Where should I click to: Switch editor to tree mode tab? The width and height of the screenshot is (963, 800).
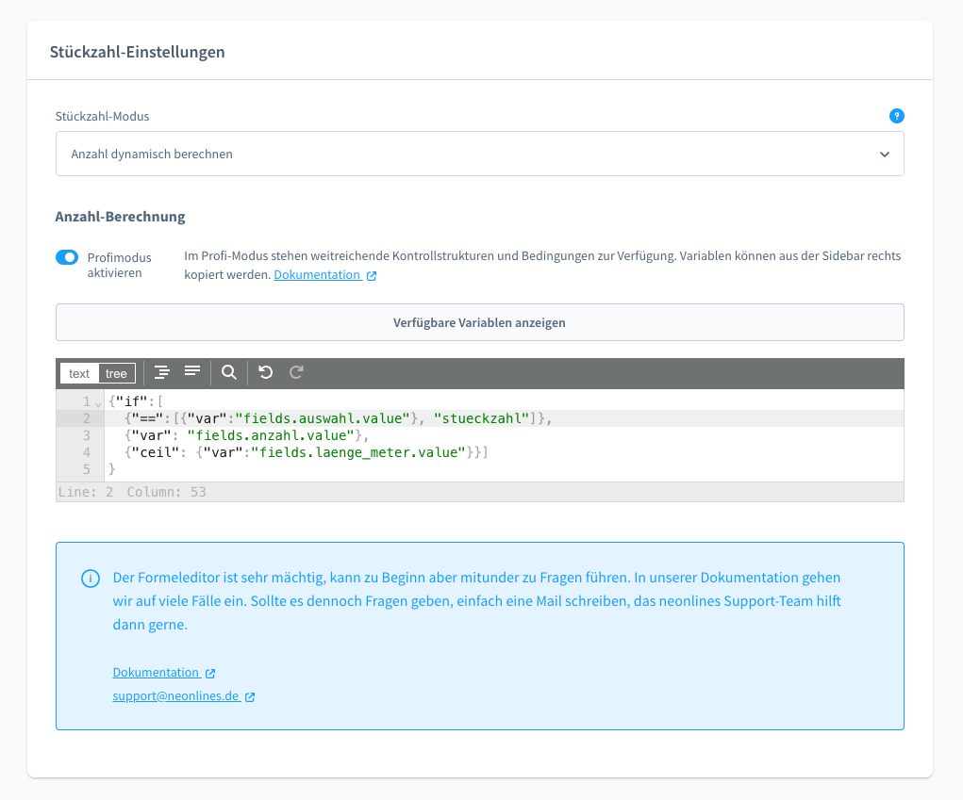click(x=116, y=374)
